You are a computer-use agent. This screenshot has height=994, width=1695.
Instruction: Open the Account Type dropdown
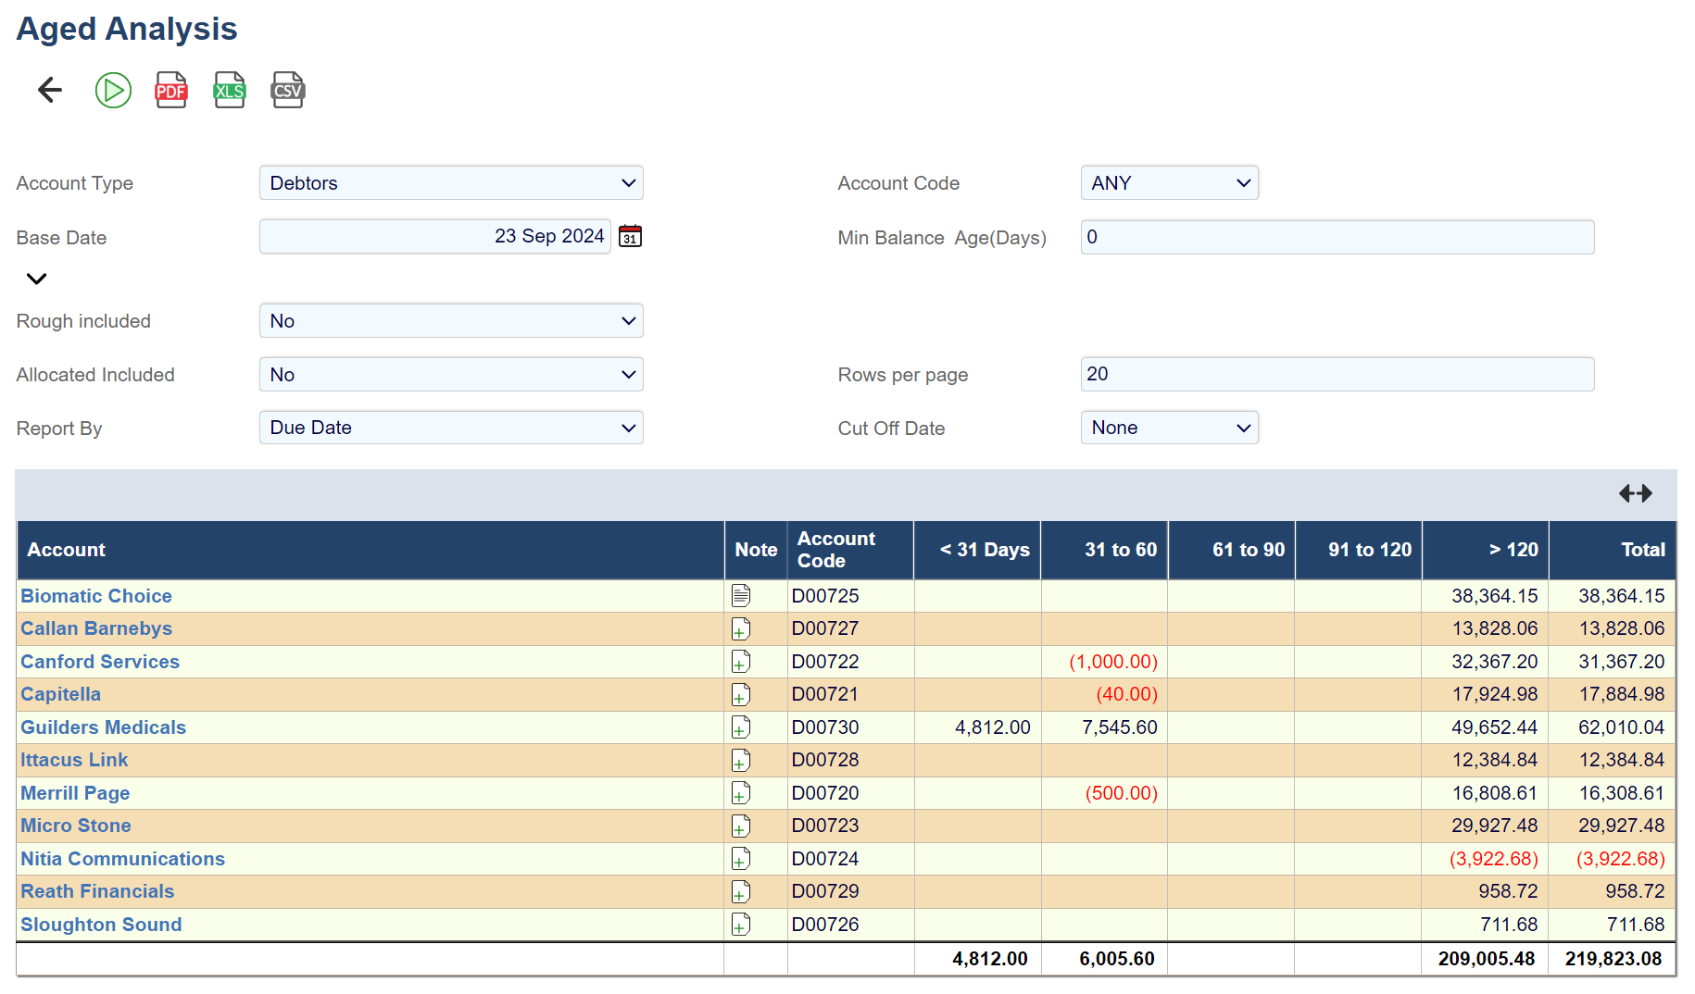pyautogui.click(x=451, y=183)
